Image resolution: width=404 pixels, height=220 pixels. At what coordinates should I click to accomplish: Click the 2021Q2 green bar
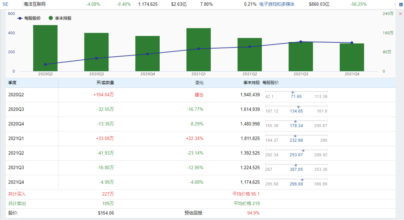click(250, 54)
